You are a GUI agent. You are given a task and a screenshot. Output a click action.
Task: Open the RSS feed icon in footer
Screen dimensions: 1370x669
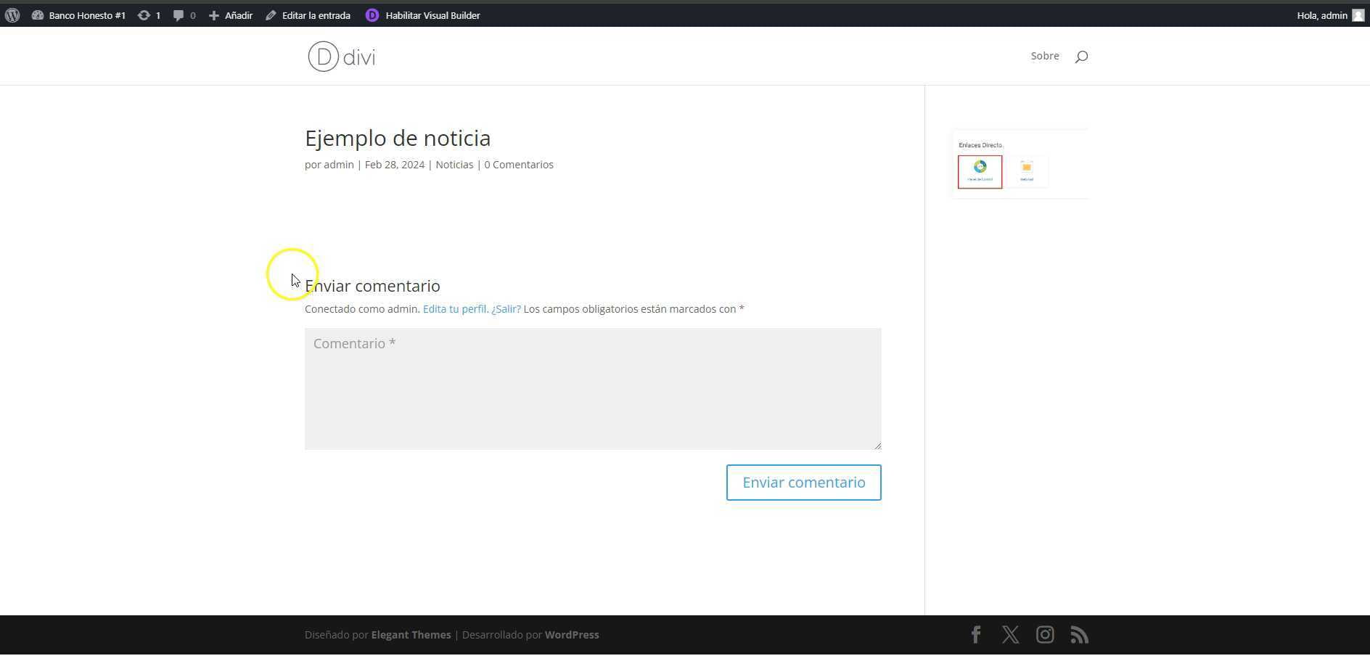pos(1080,635)
